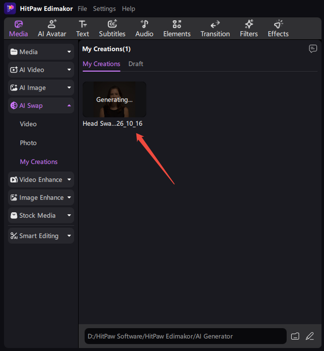Click the My Creations(1) heading
This screenshot has width=324, height=351.
point(107,49)
